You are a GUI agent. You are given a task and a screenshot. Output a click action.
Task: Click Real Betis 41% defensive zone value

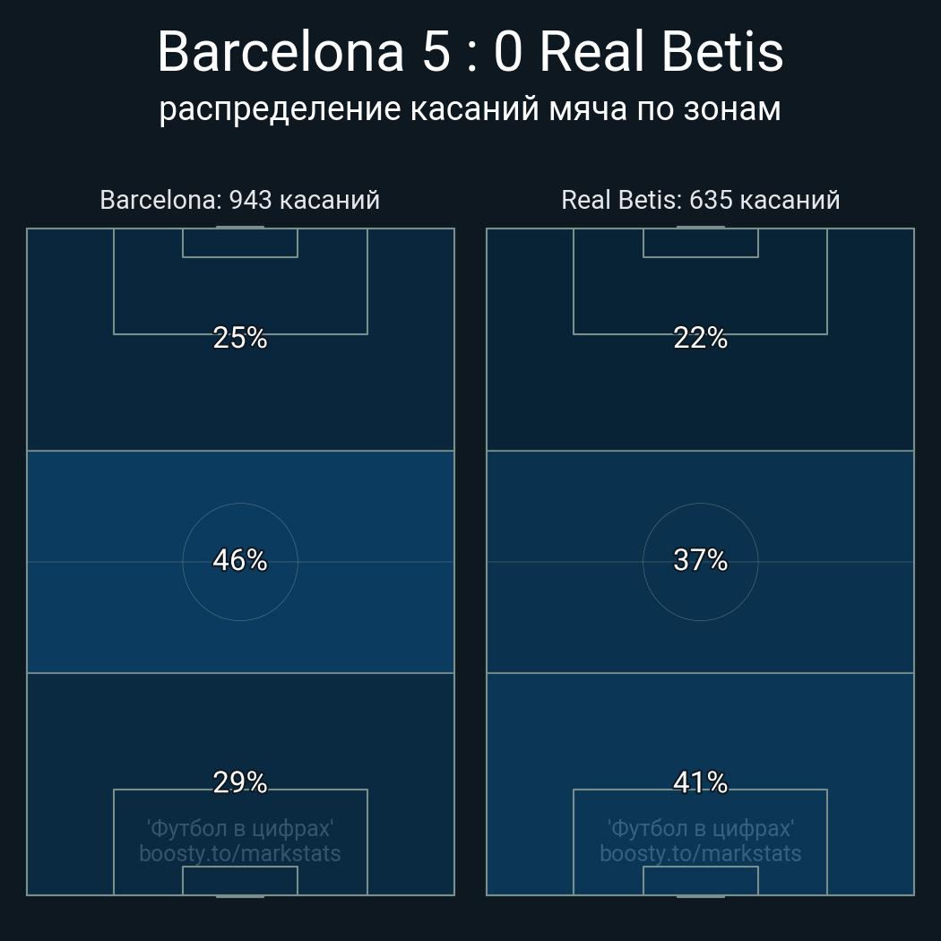[x=700, y=782]
